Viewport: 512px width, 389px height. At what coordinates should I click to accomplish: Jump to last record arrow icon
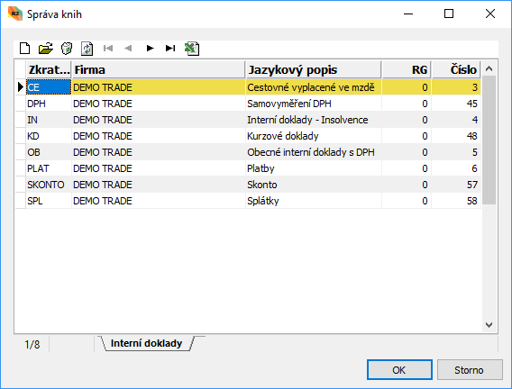point(170,49)
